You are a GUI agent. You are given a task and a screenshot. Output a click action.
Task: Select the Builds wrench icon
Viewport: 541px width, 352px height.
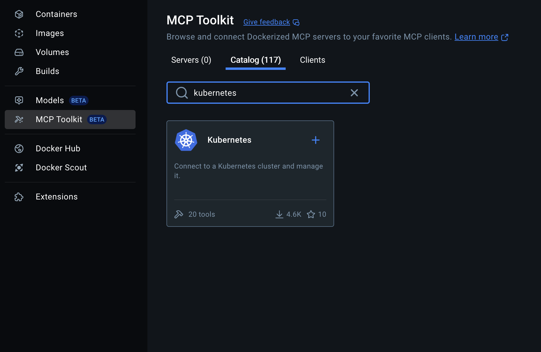[x=19, y=71]
